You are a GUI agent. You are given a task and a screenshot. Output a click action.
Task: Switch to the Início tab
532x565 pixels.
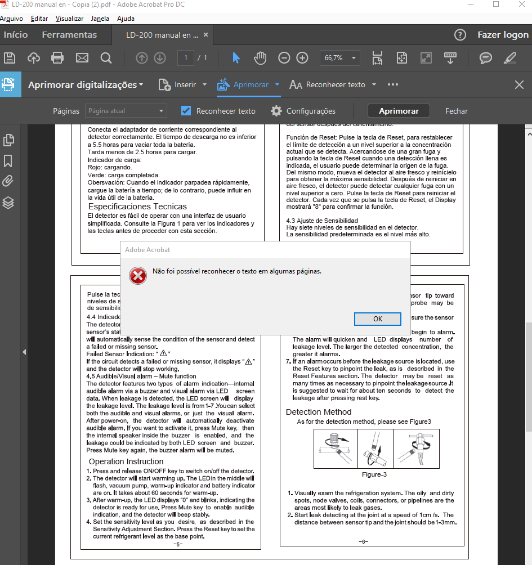[x=16, y=35]
